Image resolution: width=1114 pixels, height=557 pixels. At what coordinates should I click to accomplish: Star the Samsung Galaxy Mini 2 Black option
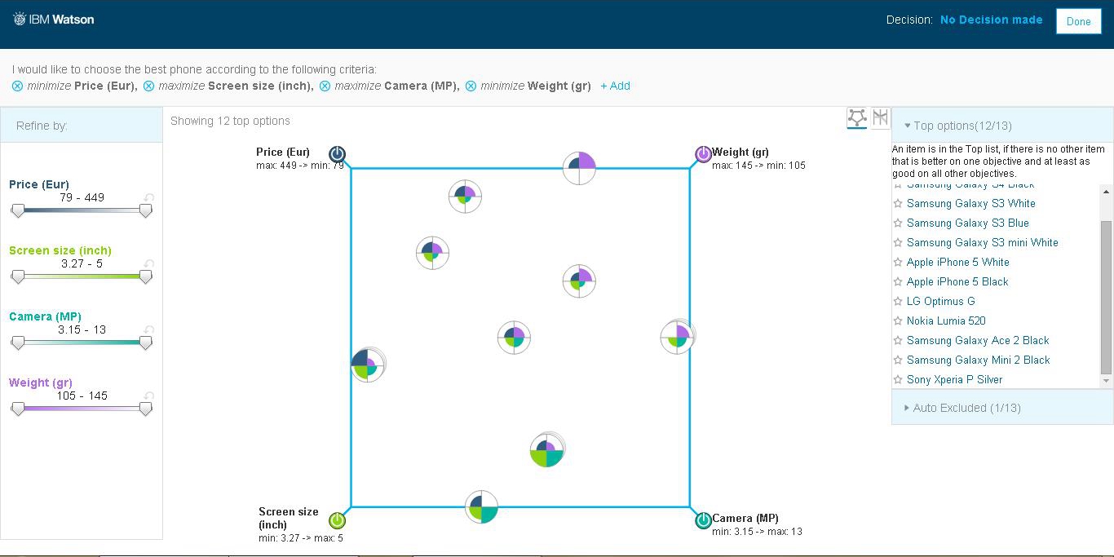[x=898, y=360]
